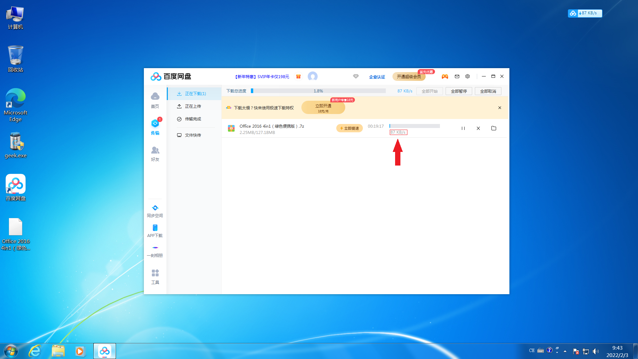Click the gift box icon in title bar
This screenshot has width=638, height=359.
(298, 76)
